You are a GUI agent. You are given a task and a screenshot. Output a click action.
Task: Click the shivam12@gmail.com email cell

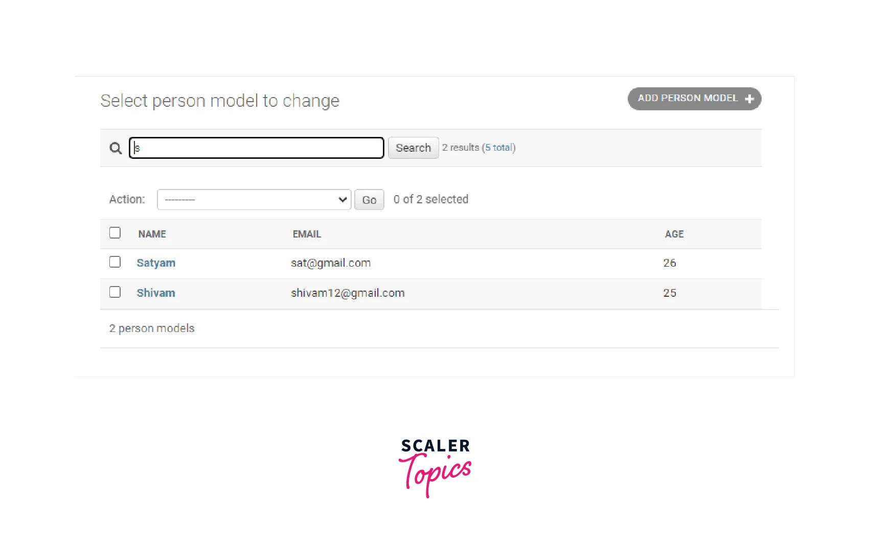coord(348,293)
